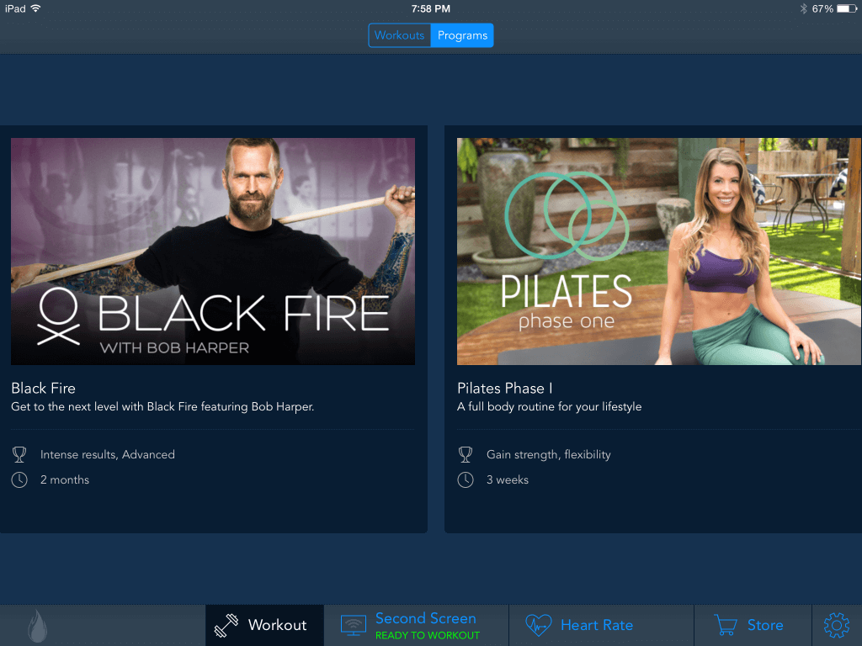The width and height of the screenshot is (862, 646).
Task: Click the Store shopping cart icon
Action: 726,625
